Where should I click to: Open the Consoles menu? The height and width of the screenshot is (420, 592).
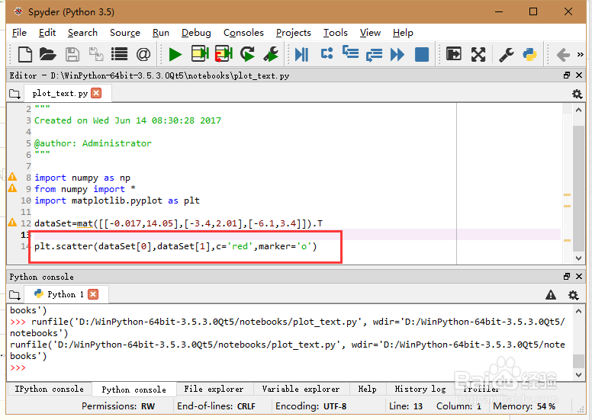pos(243,33)
